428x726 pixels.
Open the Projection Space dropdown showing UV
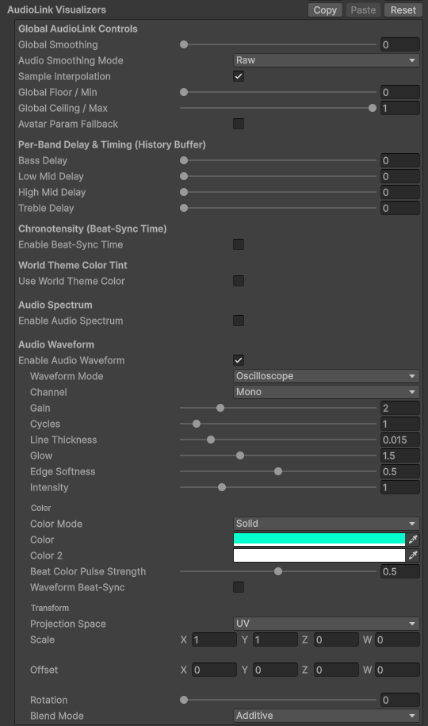pyautogui.click(x=327, y=624)
